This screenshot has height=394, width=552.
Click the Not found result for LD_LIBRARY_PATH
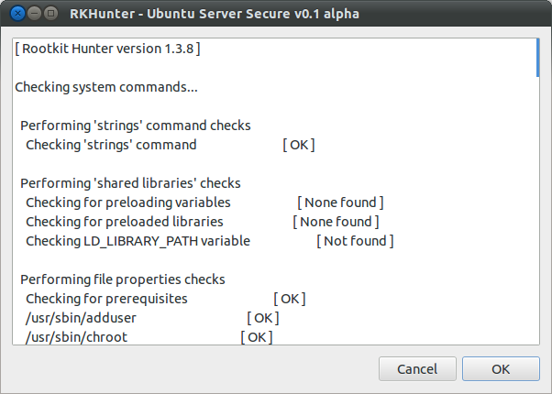355,241
